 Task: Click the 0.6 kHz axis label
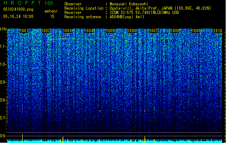[x=3, y=136]
